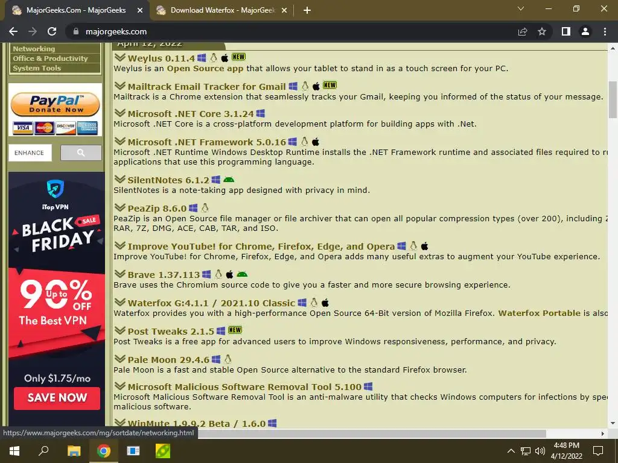
Task: Open the Windows Start menu
Action: [x=14, y=451]
